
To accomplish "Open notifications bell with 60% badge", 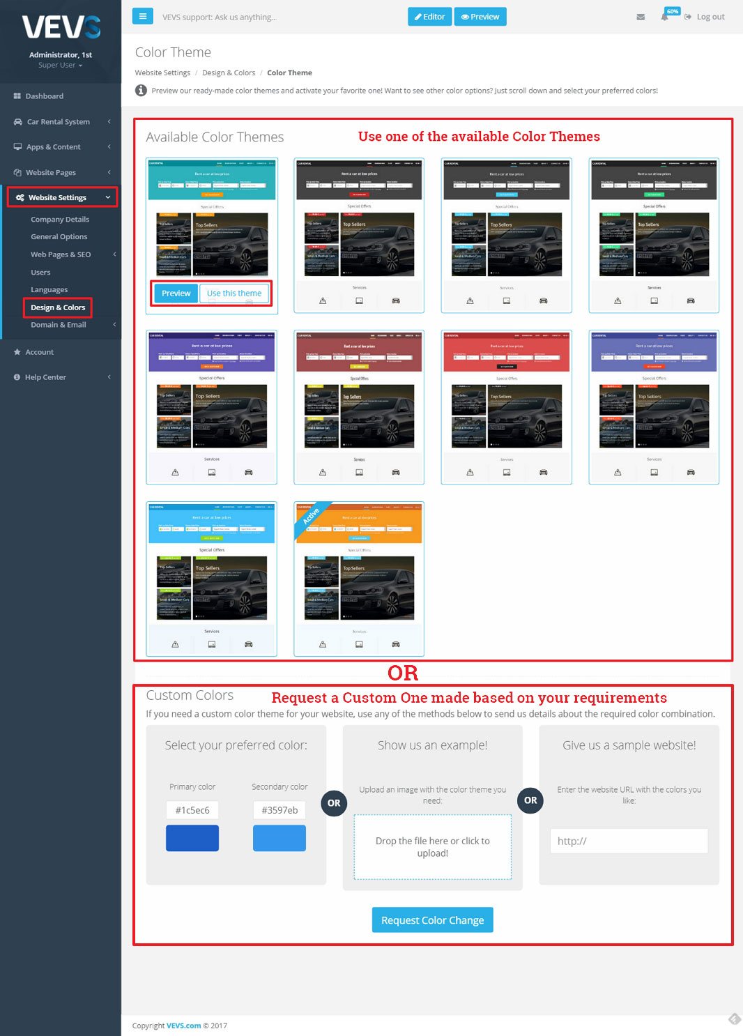I will click(x=665, y=17).
